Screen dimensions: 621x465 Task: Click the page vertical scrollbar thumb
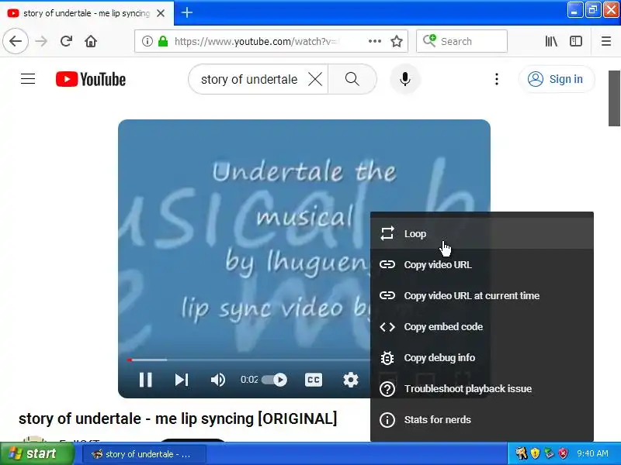coord(614,98)
